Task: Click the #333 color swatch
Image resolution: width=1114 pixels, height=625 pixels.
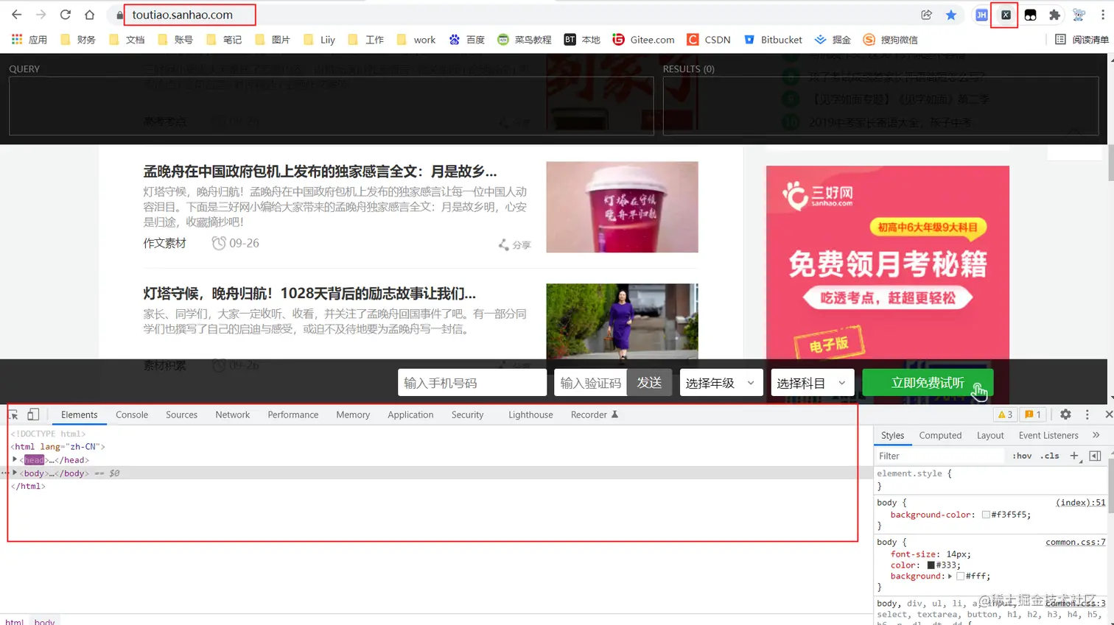Action: tap(931, 565)
